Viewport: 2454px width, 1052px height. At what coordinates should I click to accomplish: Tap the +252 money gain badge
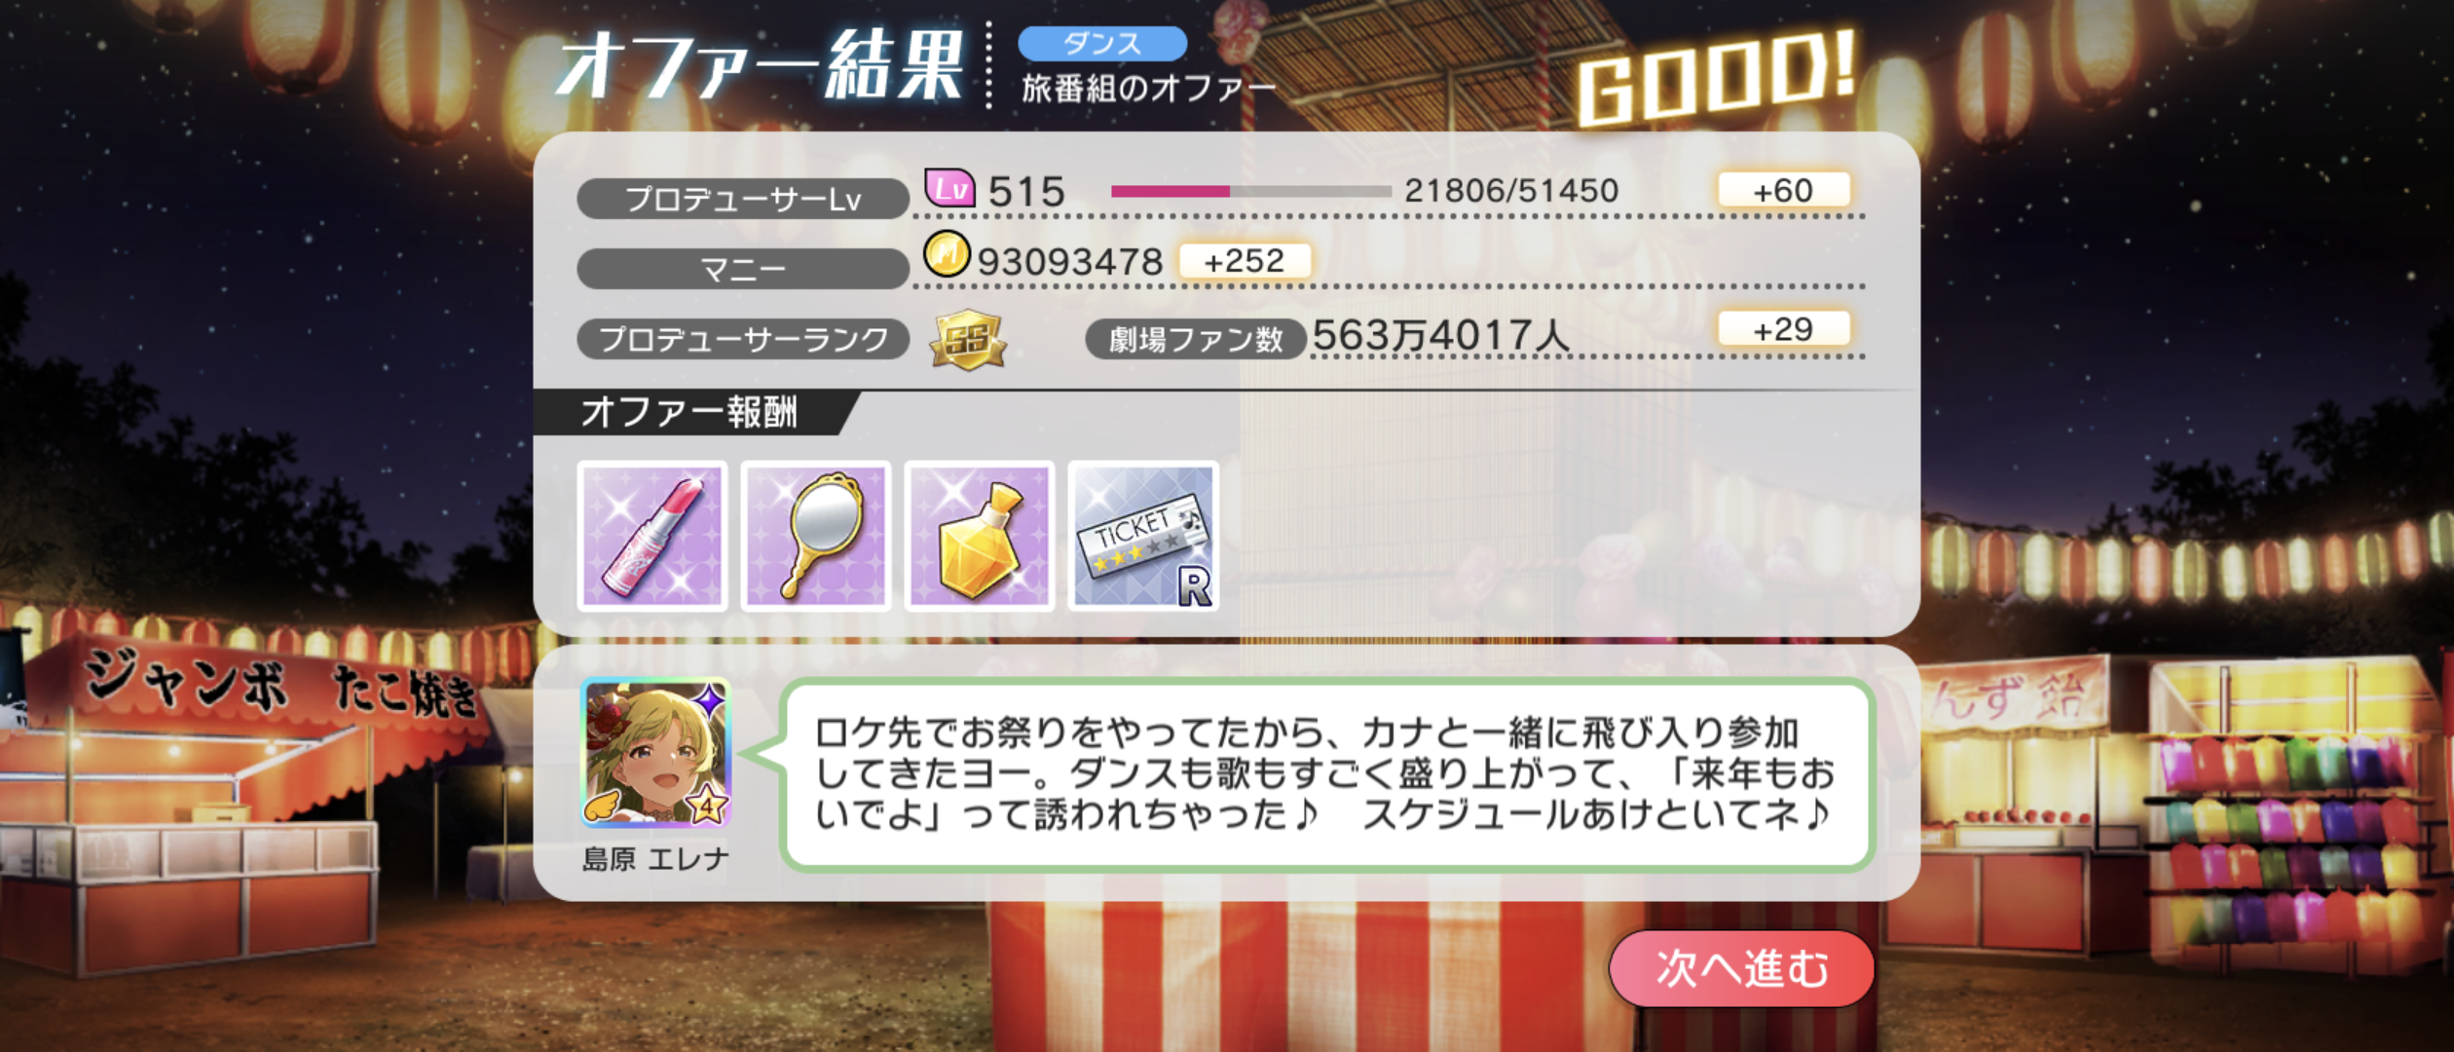point(1245,261)
